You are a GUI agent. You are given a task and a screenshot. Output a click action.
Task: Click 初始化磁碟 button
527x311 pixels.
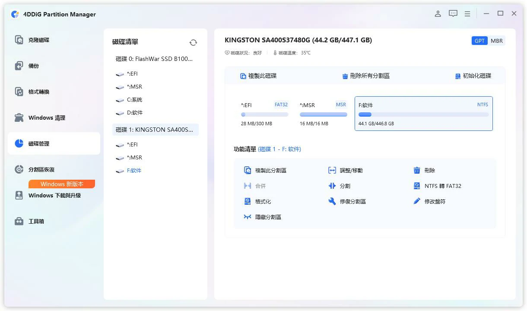click(x=473, y=76)
